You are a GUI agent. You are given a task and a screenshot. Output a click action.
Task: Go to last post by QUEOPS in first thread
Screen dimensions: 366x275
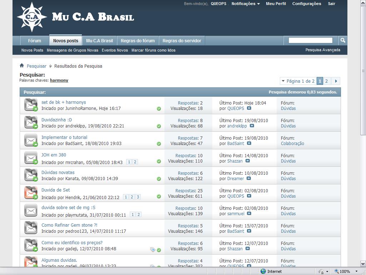(x=249, y=108)
